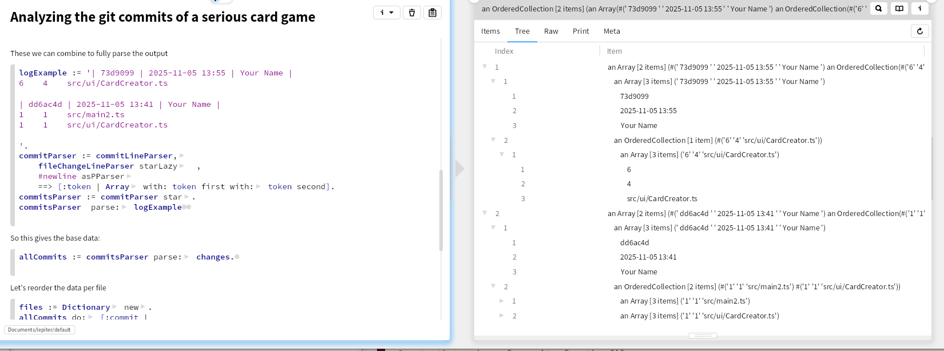Screen dimensions: 944x351
Task: Switch to the Items tab
Action: pos(490,31)
